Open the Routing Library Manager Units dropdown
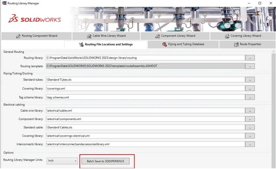 (x=62, y=161)
